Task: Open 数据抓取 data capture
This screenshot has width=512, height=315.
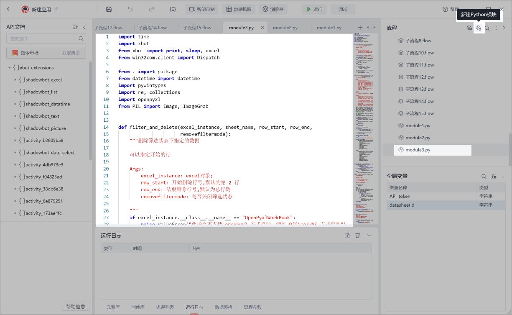Action: click(239, 9)
